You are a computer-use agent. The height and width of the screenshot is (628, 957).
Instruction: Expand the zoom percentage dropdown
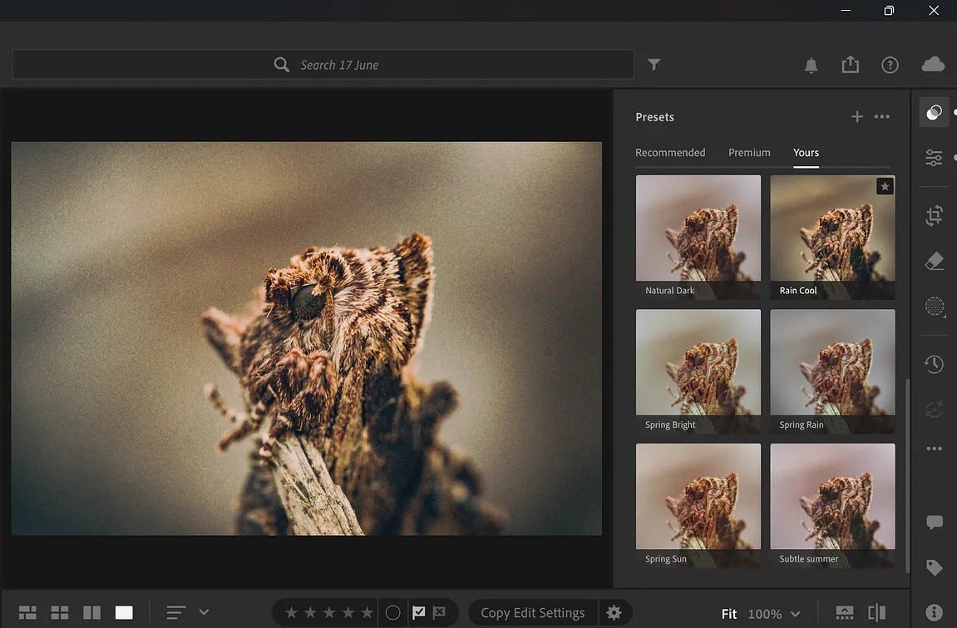(796, 614)
